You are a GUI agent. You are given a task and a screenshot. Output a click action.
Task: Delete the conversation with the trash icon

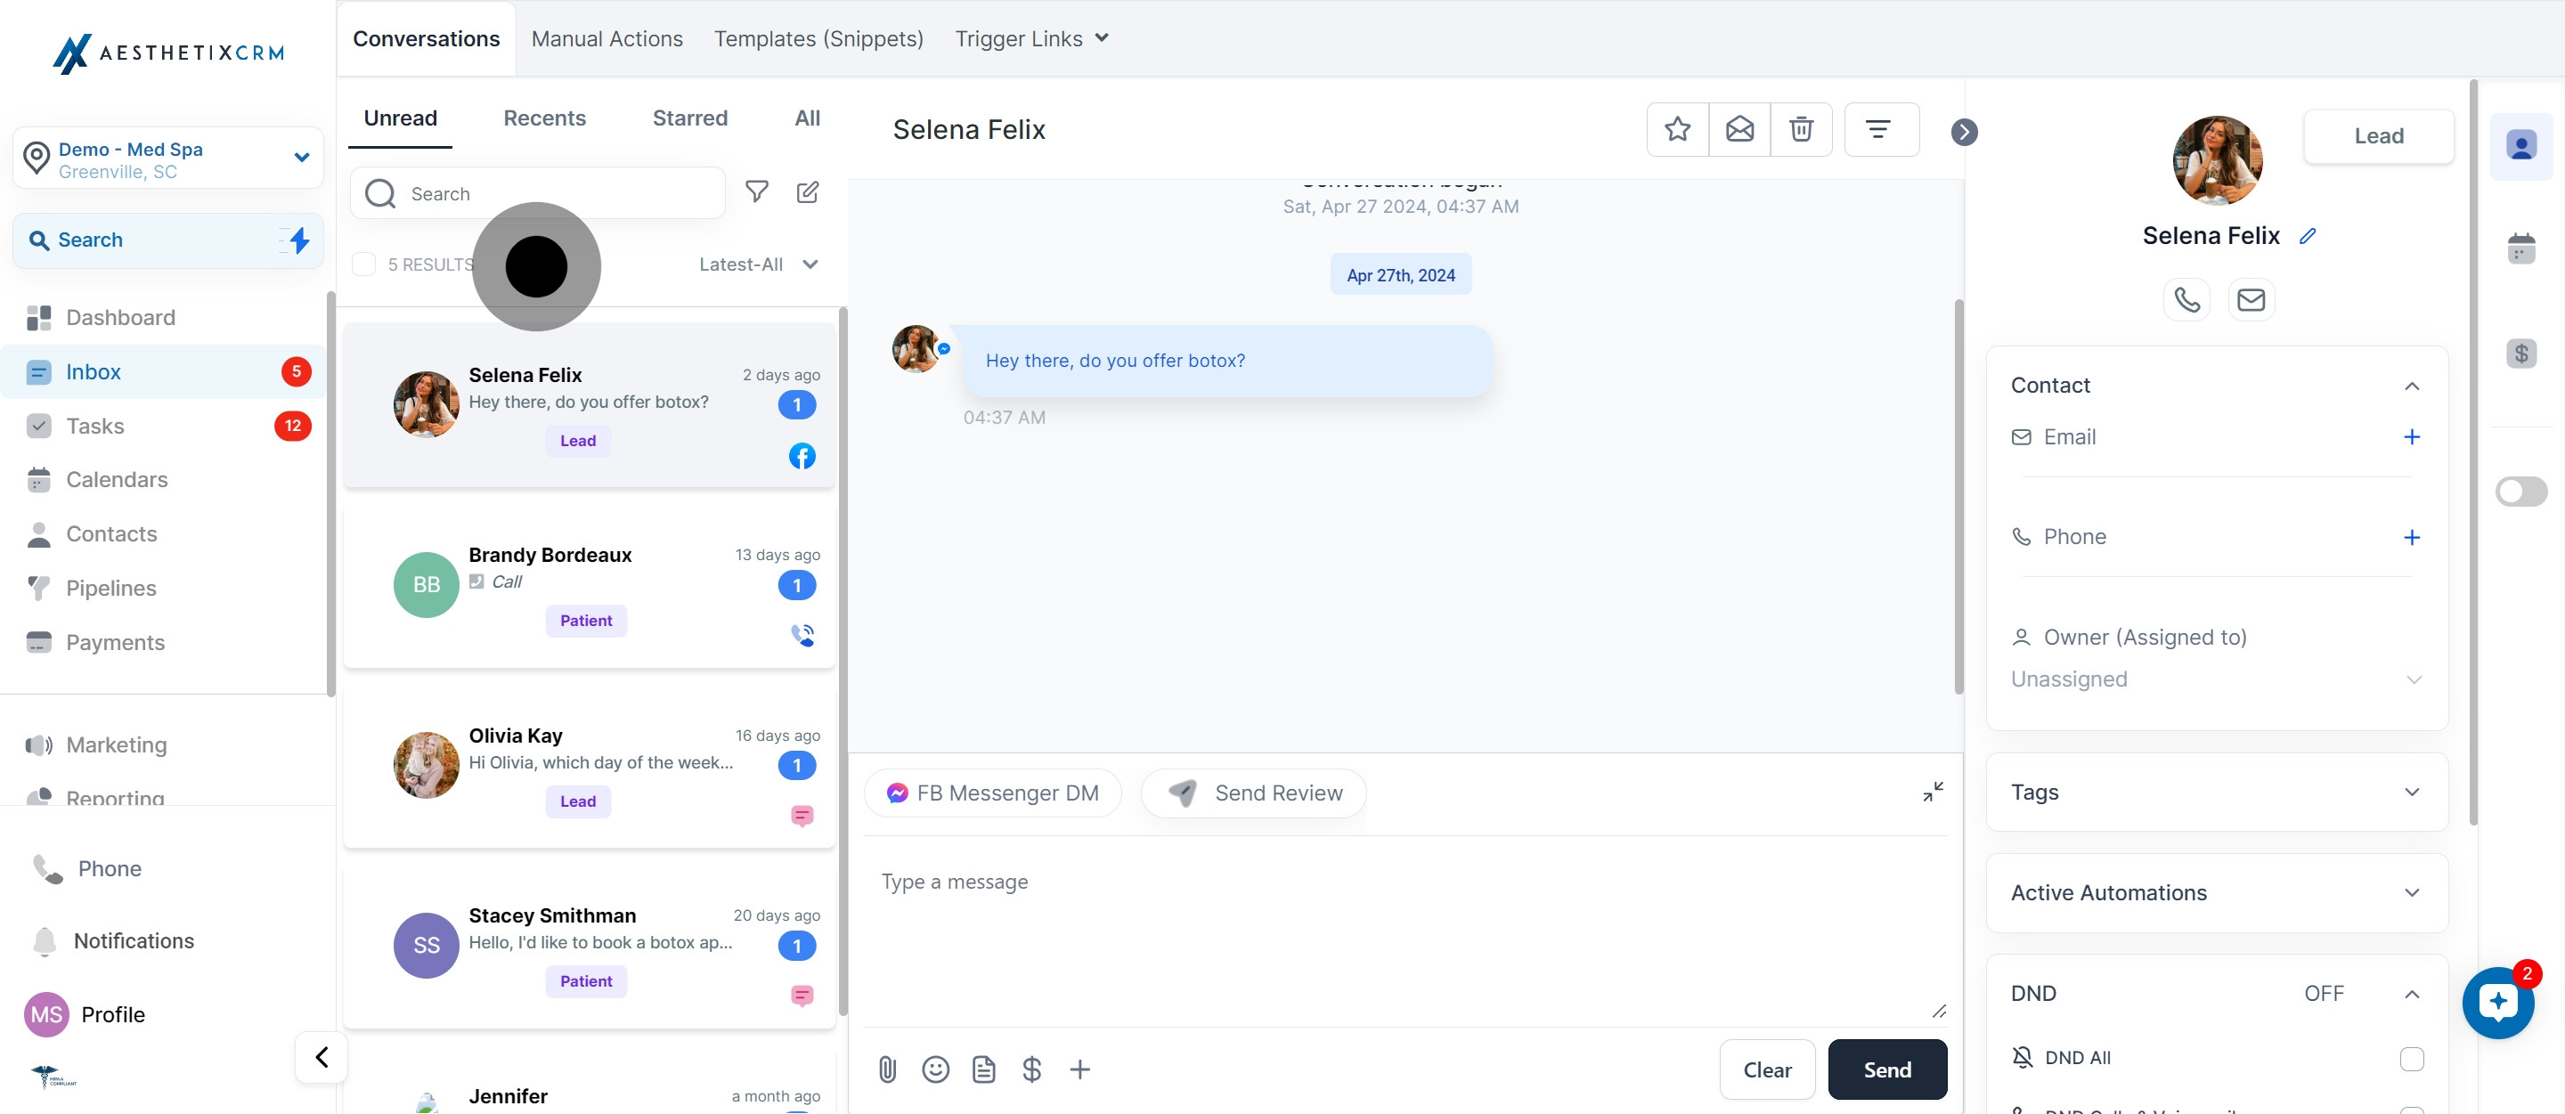pos(1801,129)
